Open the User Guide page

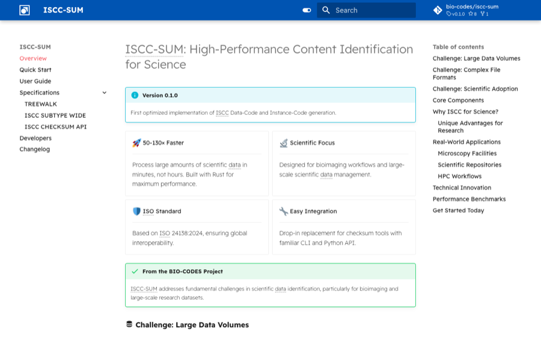coord(35,81)
